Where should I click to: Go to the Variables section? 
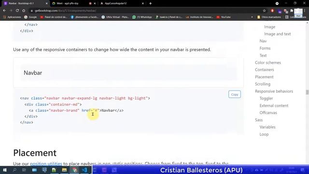[267, 127]
